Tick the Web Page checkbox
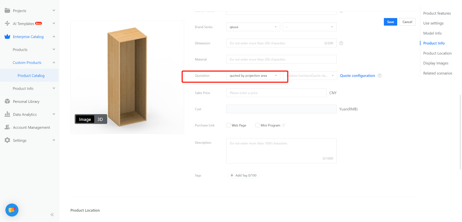Image resolution: width=462 pixels, height=222 pixels. point(228,125)
